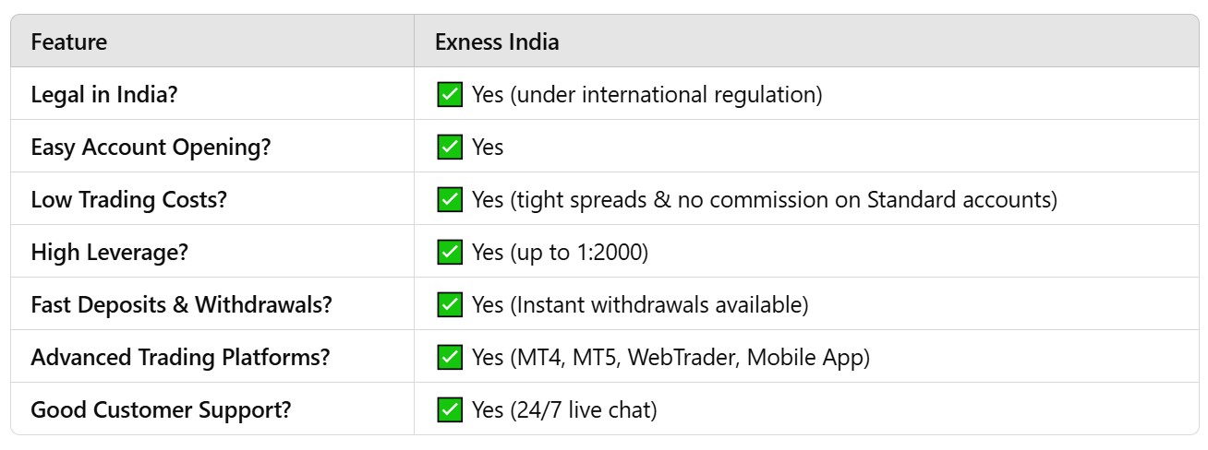The height and width of the screenshot is (450, 1208).
Task: Click the 'Easy Account Opening?' label
Action: pyautogui.click(x=151, y=148)
